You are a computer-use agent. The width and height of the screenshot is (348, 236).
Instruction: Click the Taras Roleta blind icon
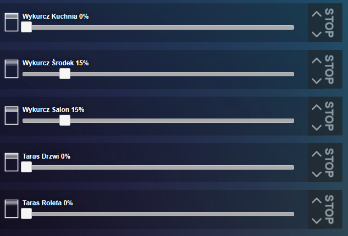coord(12,209)
